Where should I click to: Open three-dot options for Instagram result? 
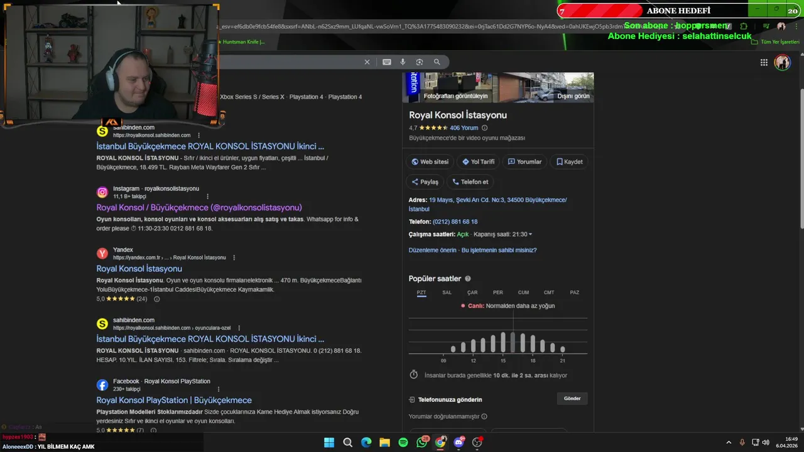[207, 196]
